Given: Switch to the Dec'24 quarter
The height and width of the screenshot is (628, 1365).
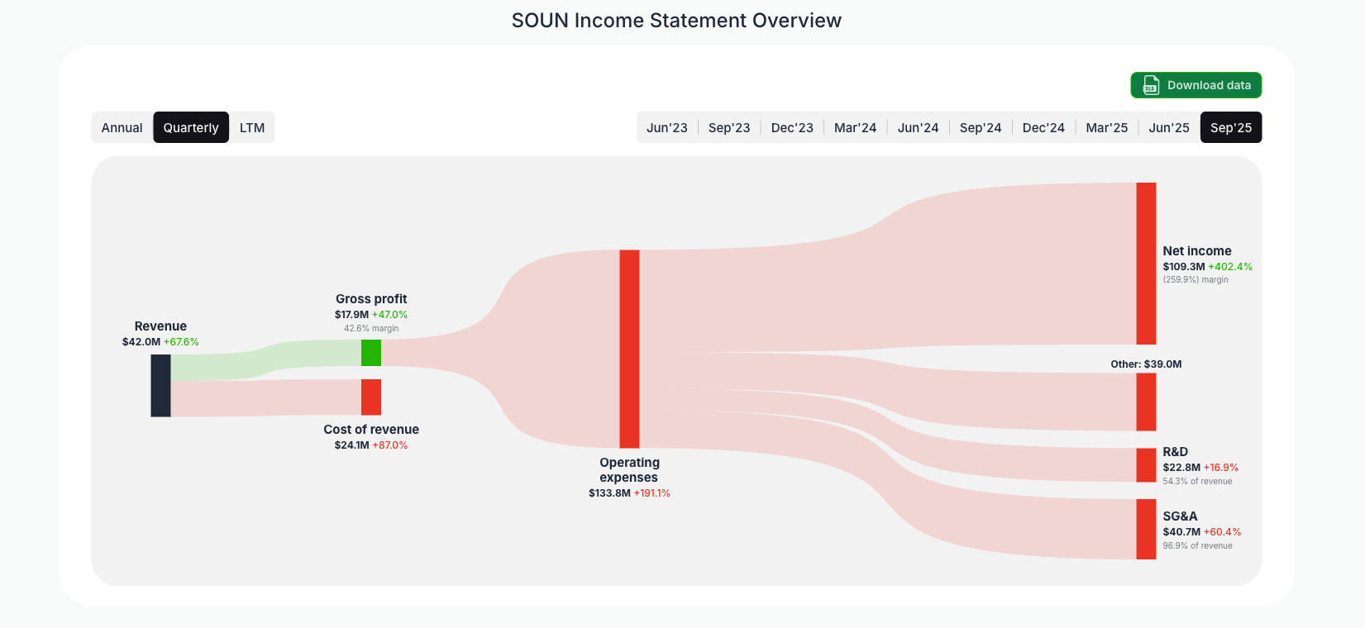Looking at the screenshot, I should (x=1043, y=127).
